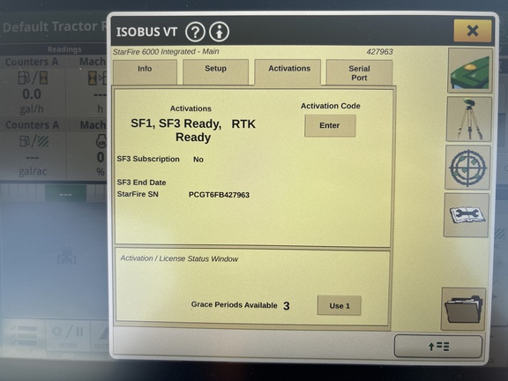Open the RTK tripod base station icon
Viewport: 508px width, 381px height.
click(469, 119)
